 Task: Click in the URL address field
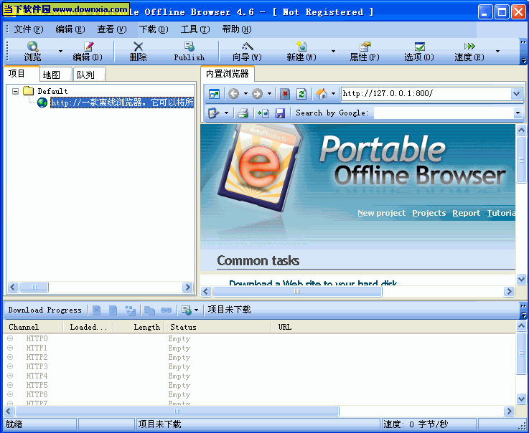(x=426, y=93)
